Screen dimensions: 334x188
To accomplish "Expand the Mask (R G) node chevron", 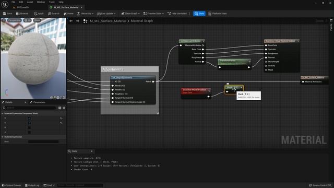I will (241, 87).
